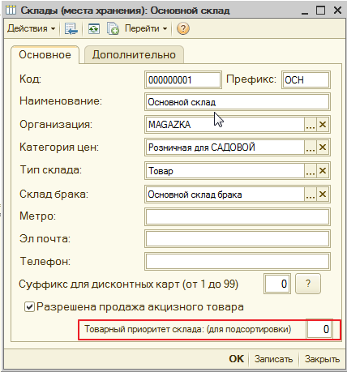Viewport: 347px width, 372px height.
Task: Open selection list for Организация field
Action: point(311,125)
